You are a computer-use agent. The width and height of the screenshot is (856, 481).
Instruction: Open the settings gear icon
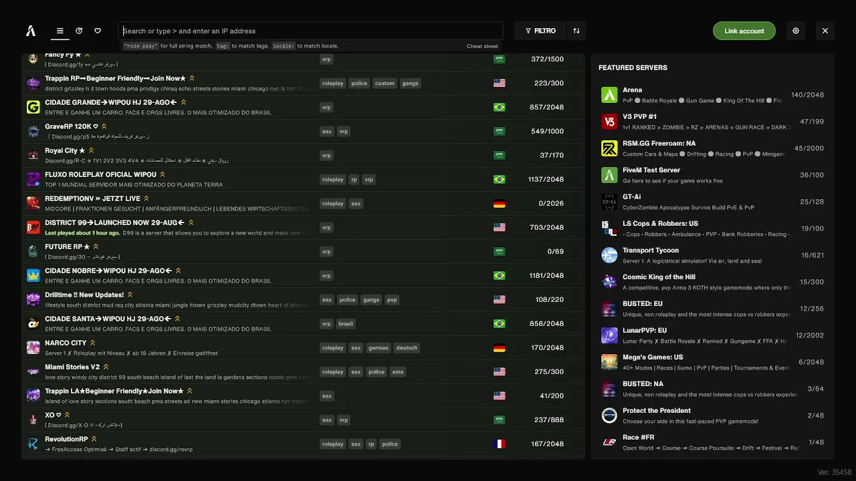coord(796,31)
